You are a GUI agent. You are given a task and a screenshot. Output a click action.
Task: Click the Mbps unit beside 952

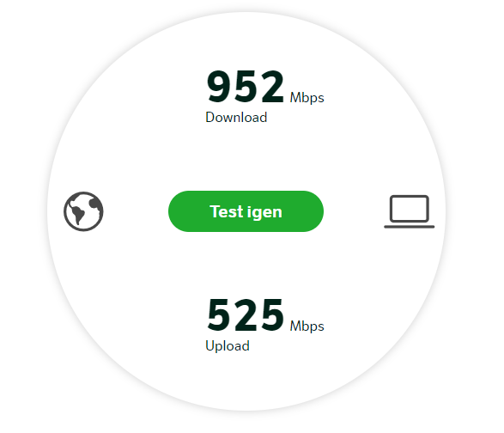pyautogui.click(x=307, y=98)
